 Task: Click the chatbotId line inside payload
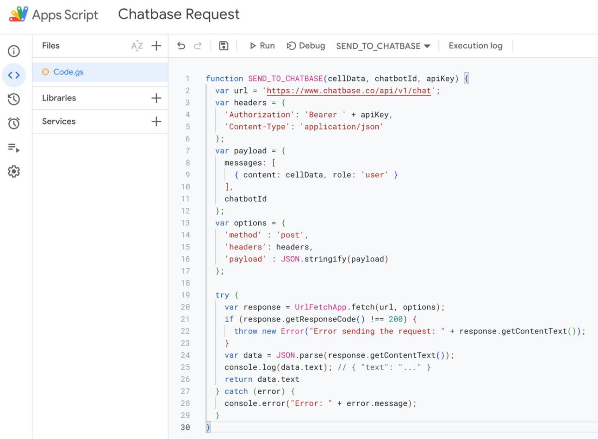pos(245,199)
